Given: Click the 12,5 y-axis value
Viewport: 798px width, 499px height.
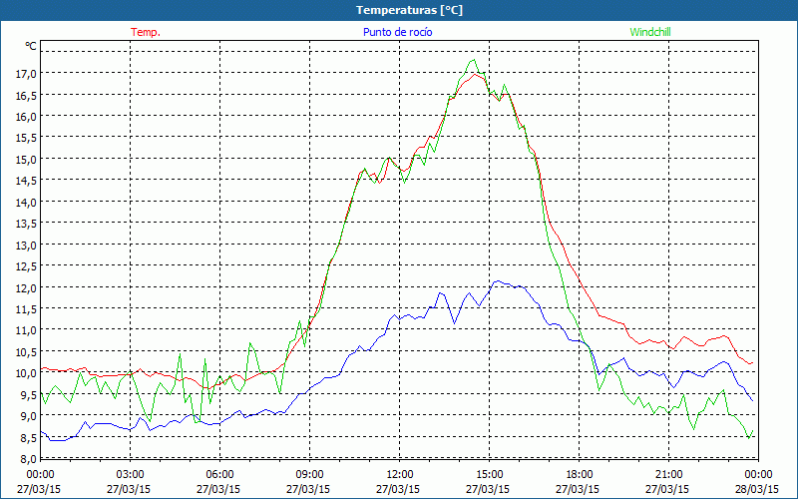Looking at the screenshot, I should (x=27, y=265).
